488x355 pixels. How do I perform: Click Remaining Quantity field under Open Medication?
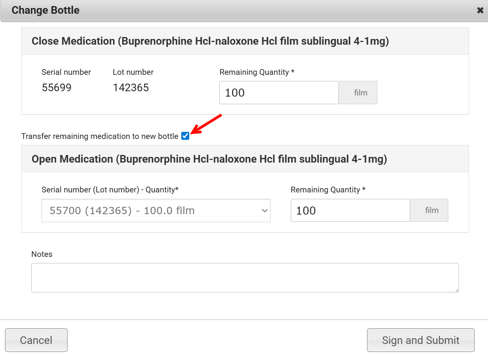[x=350, y=211]
